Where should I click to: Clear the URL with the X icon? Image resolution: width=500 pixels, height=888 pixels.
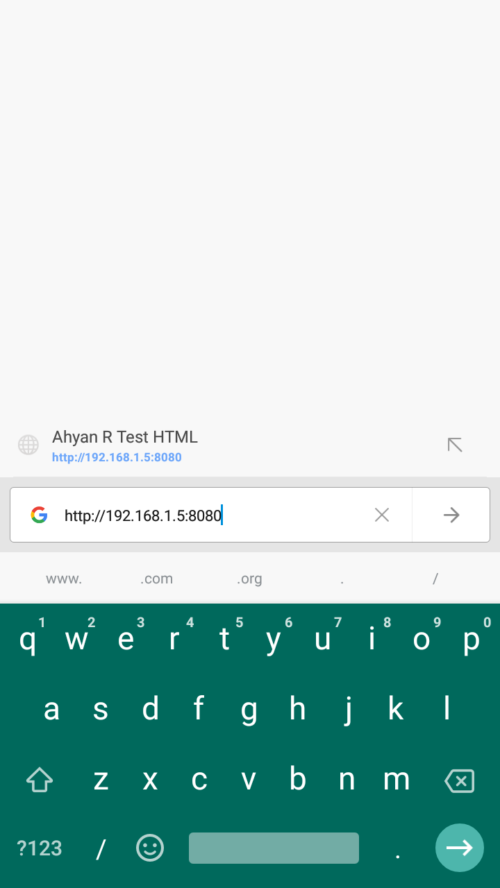(x=382, y=515)
